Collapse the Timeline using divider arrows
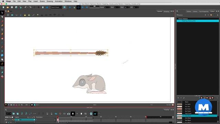The width and height of the screenshot is (220, 124). [89, 107]
